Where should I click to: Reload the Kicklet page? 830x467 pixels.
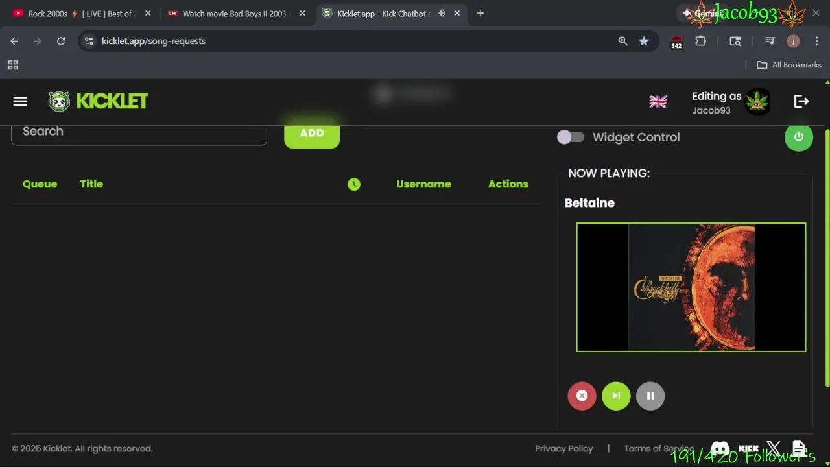point(61,41)
